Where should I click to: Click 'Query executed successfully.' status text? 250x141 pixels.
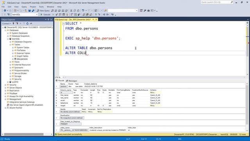[70, 134]
